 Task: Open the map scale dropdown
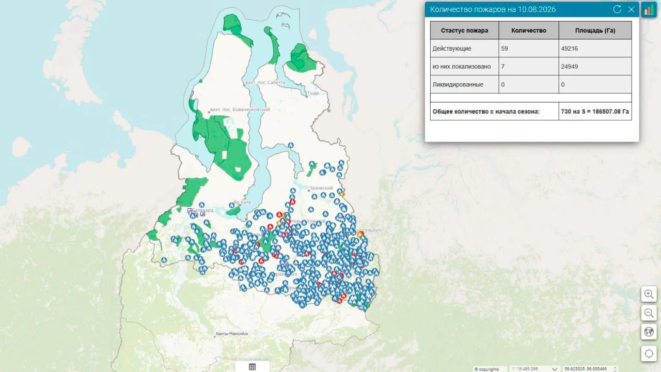click(x=555, y=369)
